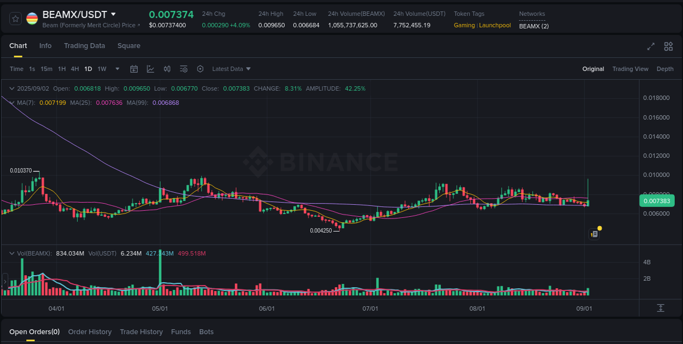Collapse the MA moving averages row

click(12, 102)
